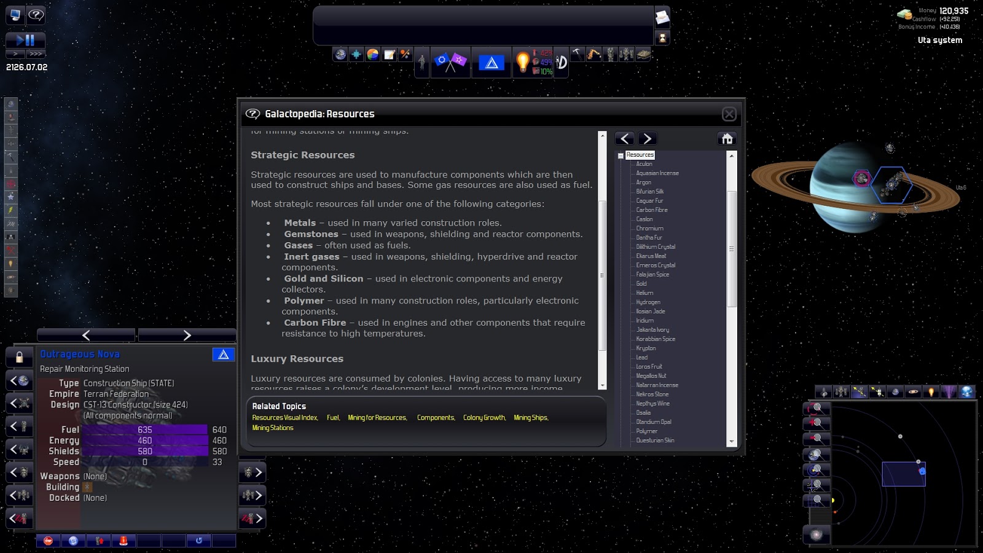Click the resources tree scrollbar thumb

tap(731, 249)
